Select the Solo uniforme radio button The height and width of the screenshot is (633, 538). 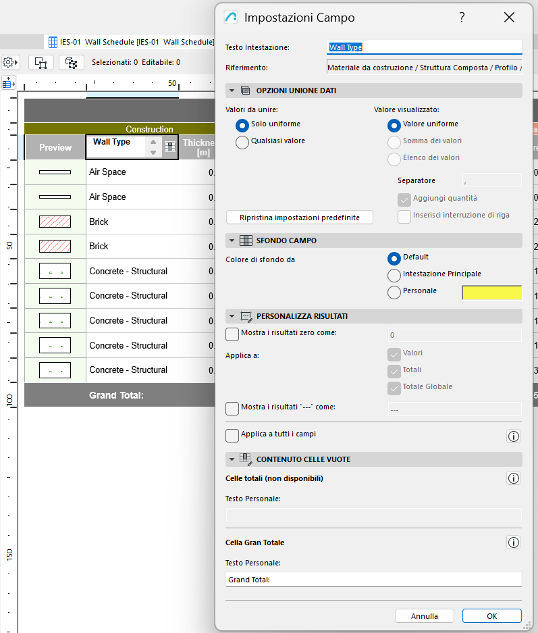pos(242,125)
